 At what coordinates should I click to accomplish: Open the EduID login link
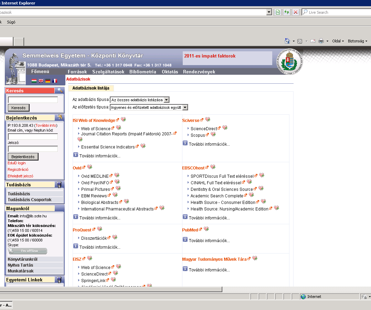17,163
